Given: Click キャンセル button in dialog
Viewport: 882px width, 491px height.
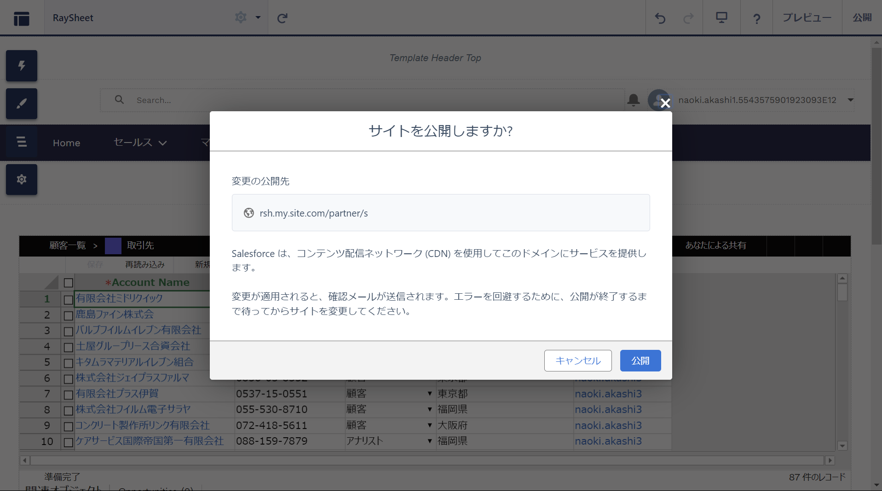Looking at the screenshot, I should (578, 360).
